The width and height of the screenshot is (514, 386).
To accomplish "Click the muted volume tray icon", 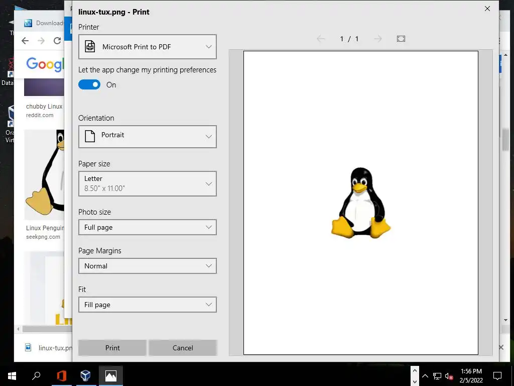I will [449, 376].
